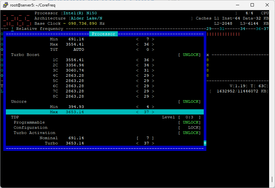Viewport: 275px width, 188px height.
Task: Select the TDP Turbo 3653.14 ratio row
Action: pos(105,143)
